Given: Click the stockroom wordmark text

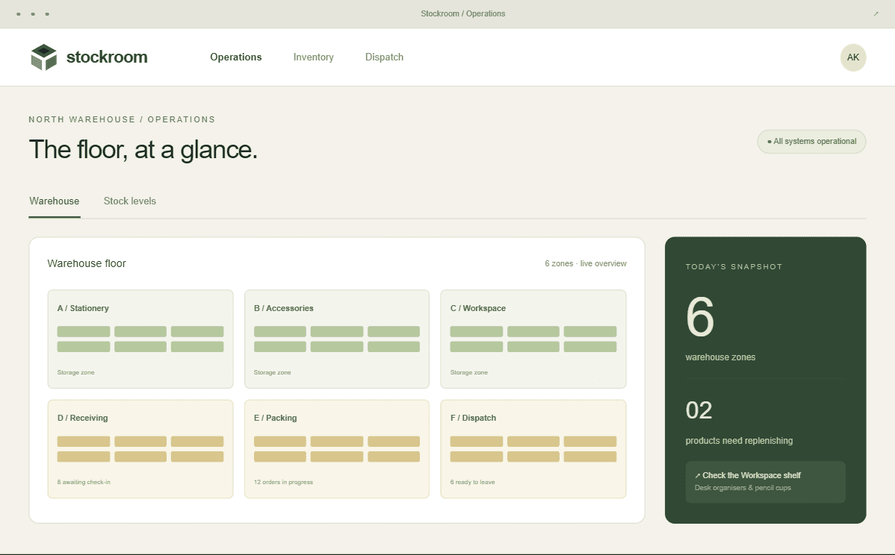Looking at the screenshot, I should tap(107, 57).
